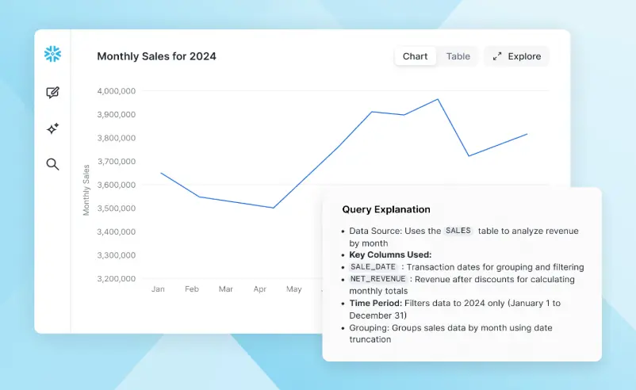Select the Feb x-axis label
The height and width of the screenshot is (390, 636).
click(x=192, y=289)
